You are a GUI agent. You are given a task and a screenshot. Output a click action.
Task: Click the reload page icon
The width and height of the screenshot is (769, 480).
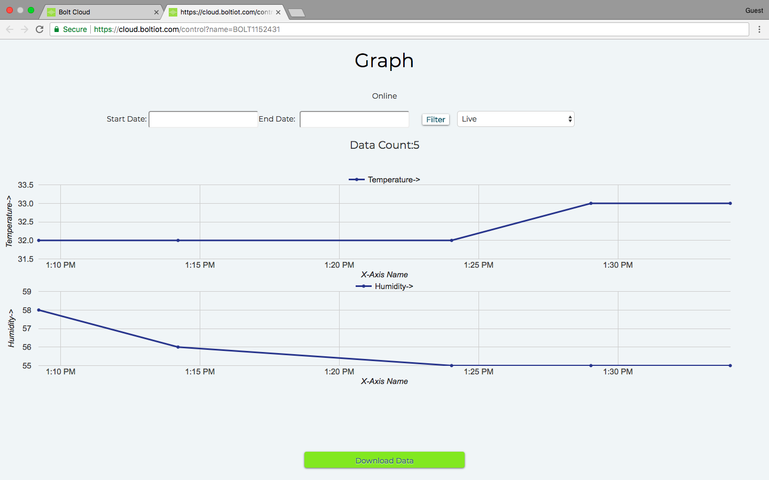click(39, 29)
